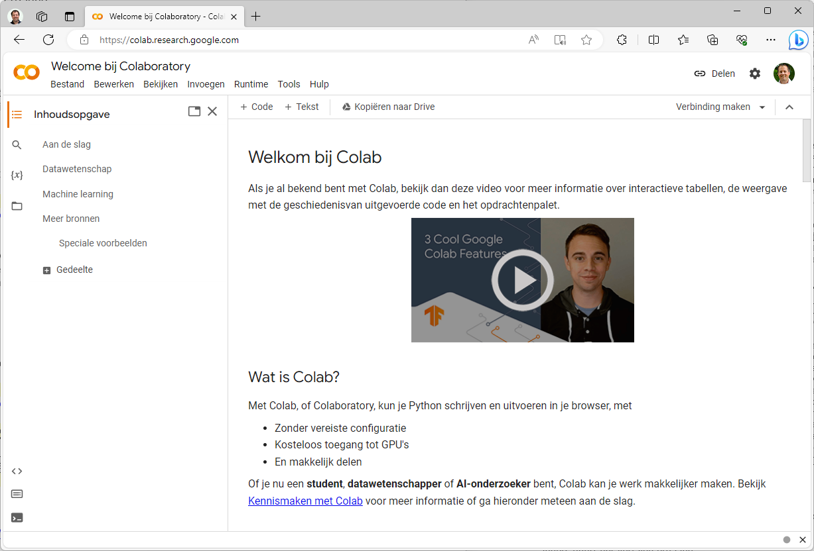Open the Runtime menu
Viewport: 814px width, 551px height.
(251, 84)
